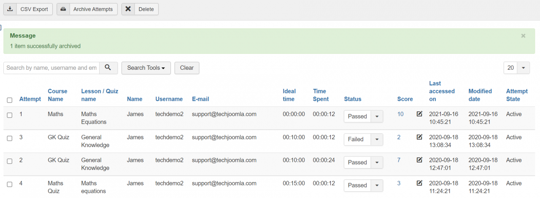Click the CSV Export download icon

tap(10, 9)
